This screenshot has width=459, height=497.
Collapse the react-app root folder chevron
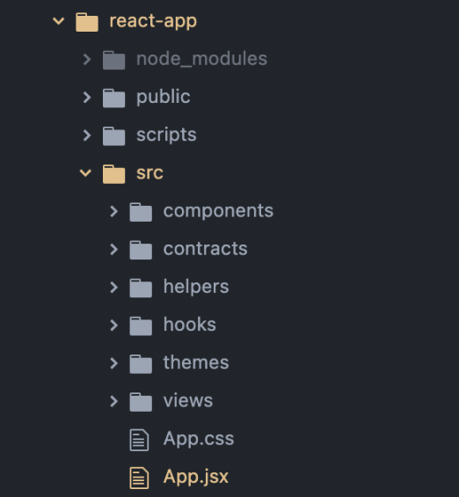pos(59,21)
